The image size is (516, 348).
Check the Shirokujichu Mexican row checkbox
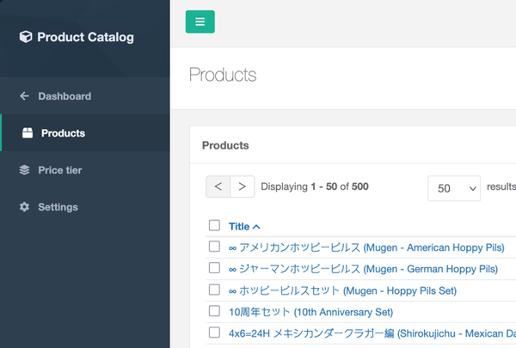[x=214, y=333]
